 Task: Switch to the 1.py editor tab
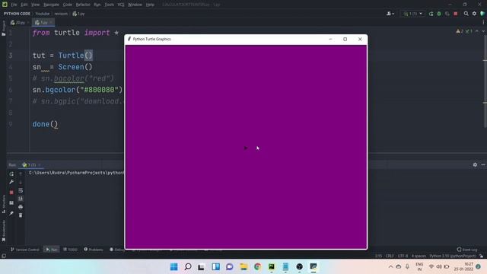(43, 22)
